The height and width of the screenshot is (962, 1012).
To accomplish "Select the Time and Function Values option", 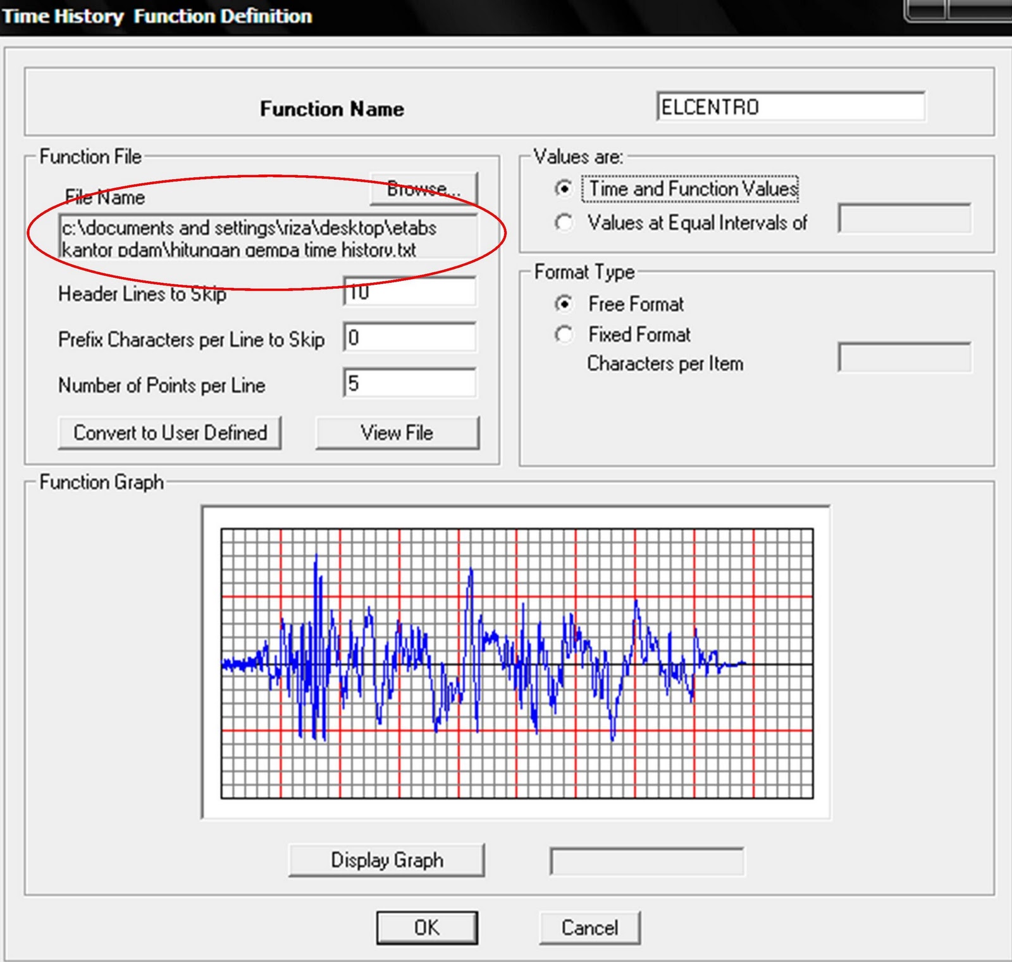I will click(565, 189).
